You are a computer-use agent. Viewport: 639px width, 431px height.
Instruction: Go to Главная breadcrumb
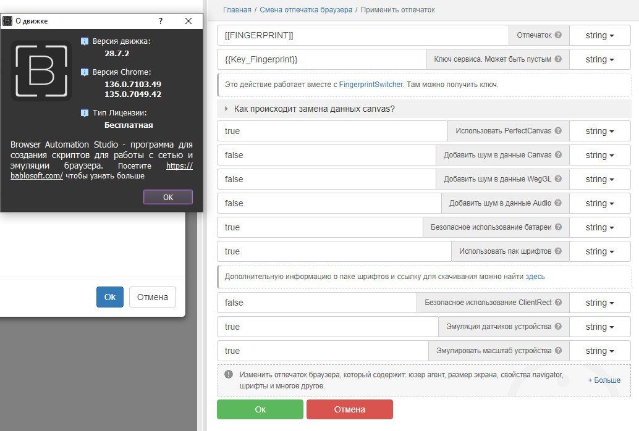[x=237, y=10]
